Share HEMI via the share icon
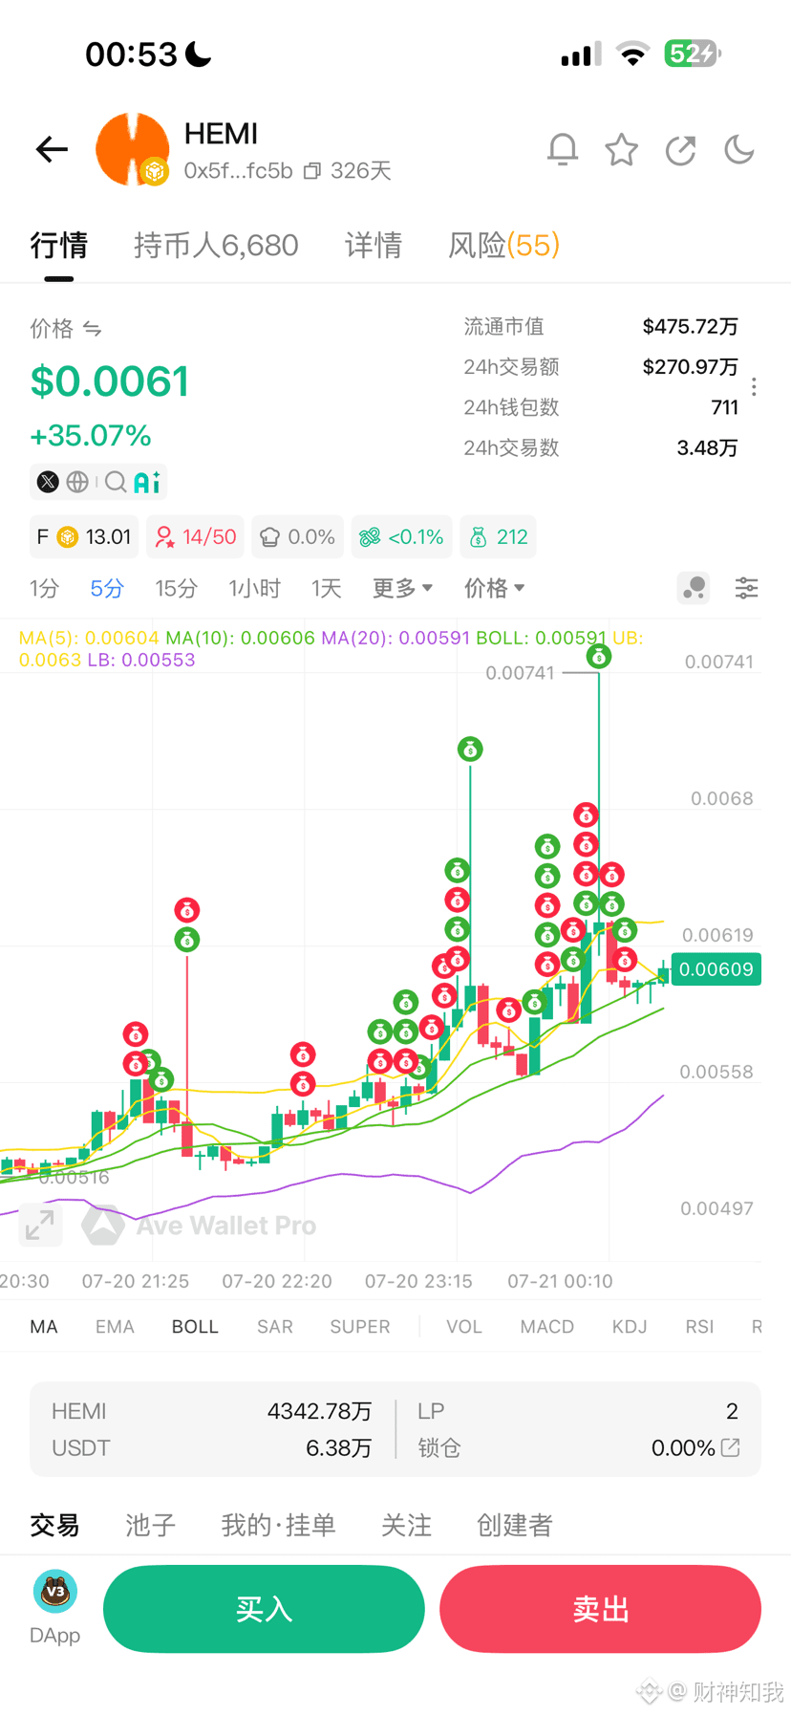This screenshot has height=1716, width=791. (681, 149)
